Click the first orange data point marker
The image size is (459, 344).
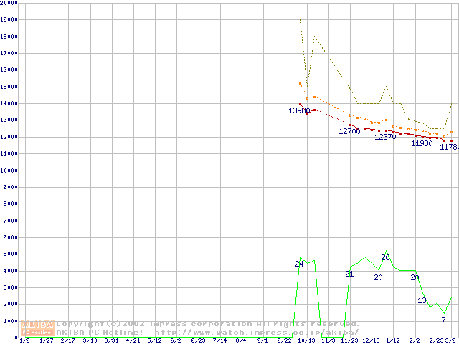pyautogui.click(x=301, y=84)
